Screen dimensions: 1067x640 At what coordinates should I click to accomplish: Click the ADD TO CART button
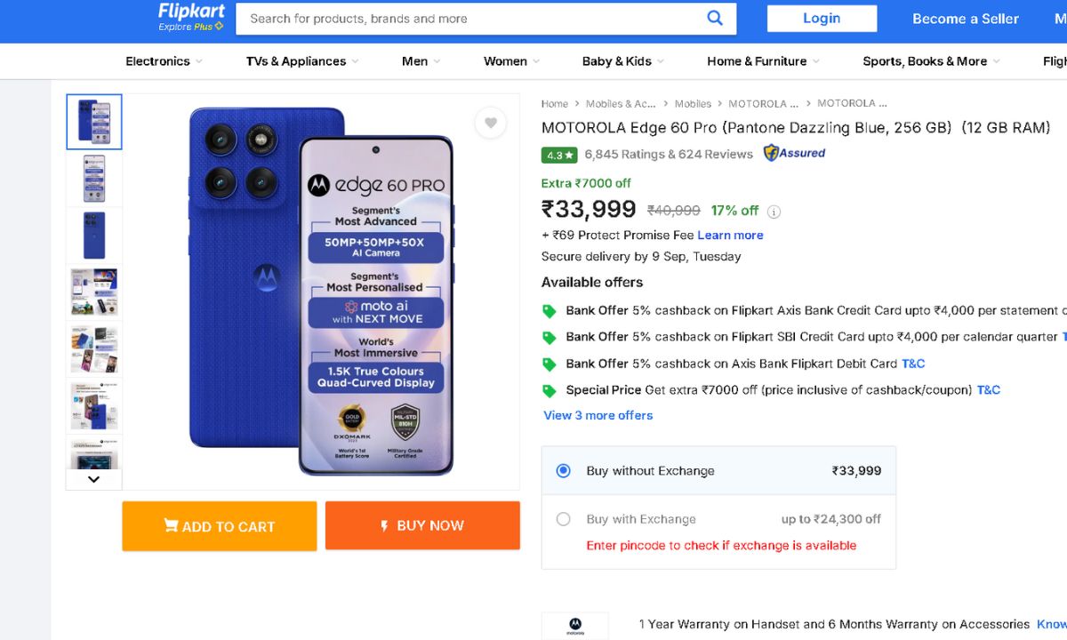220,526
